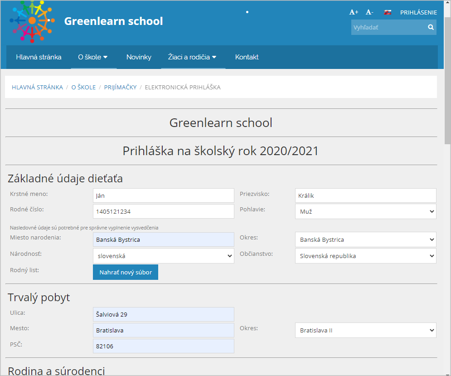Open the Pohlavie dropdown
The width and height of the screenshot is (451, 376).
click(x=365, y=211)
